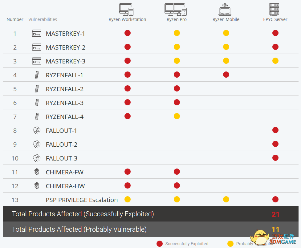Click PSP PRIVILEGE yellow dot under Ryzen Workstation
The image size is (301, 248).
[x=128, y=199]
